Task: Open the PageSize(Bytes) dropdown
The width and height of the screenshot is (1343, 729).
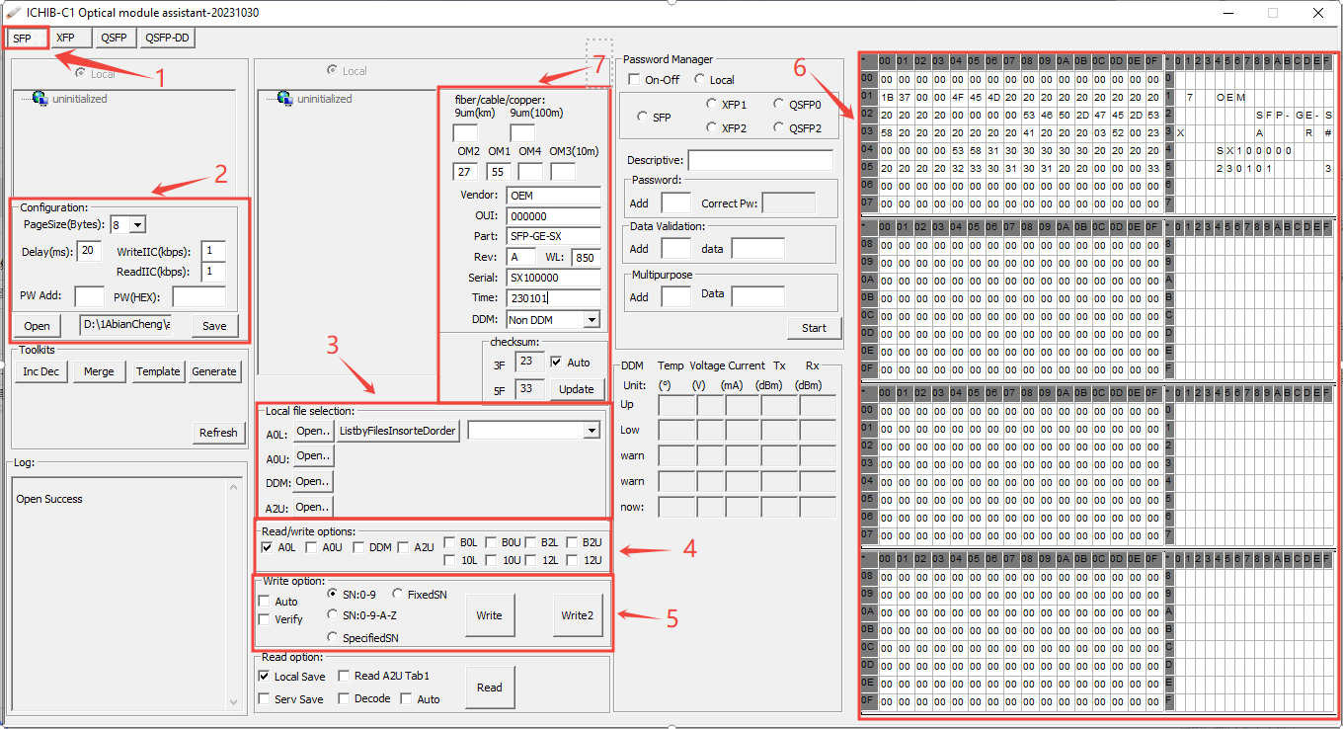Action: (x=136, y=225)
